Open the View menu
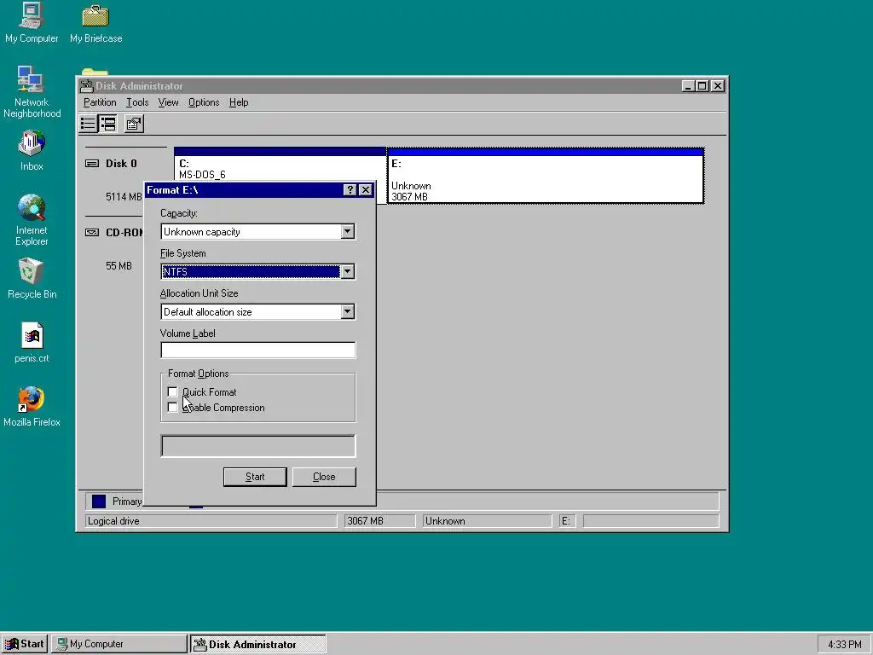Viewport: 873px width, 655px height. (x=168, y=102)
